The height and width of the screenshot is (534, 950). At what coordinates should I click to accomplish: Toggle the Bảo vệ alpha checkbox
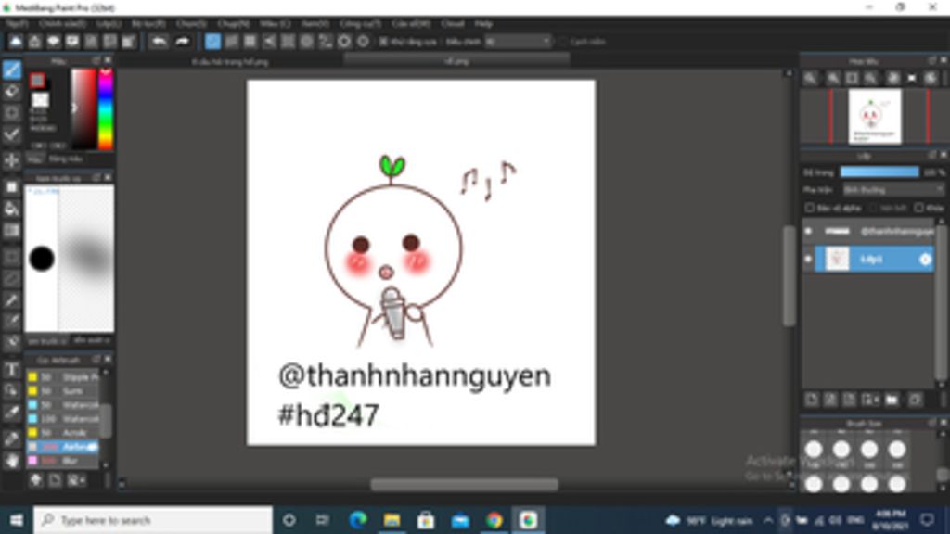click(x=810, y=208)
